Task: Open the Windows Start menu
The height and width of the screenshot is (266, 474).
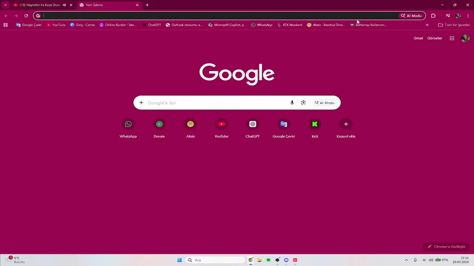Action: pos(179,260)
